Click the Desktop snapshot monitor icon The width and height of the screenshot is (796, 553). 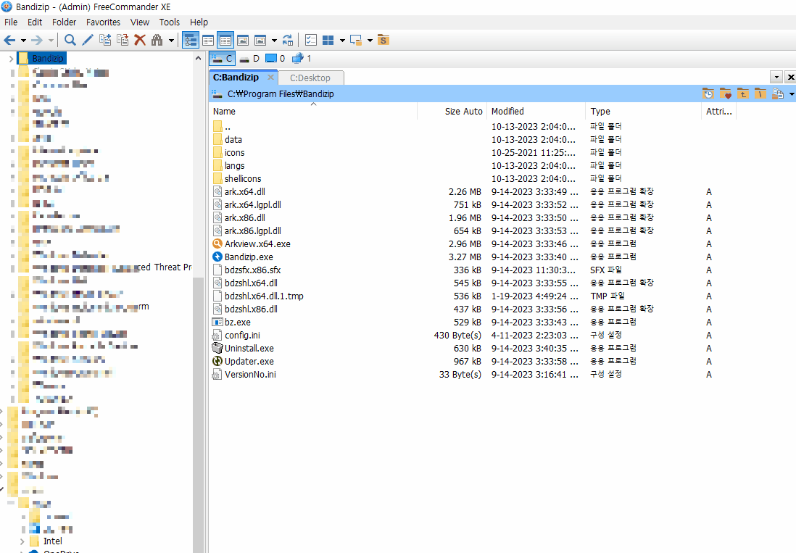coord(356,40)
